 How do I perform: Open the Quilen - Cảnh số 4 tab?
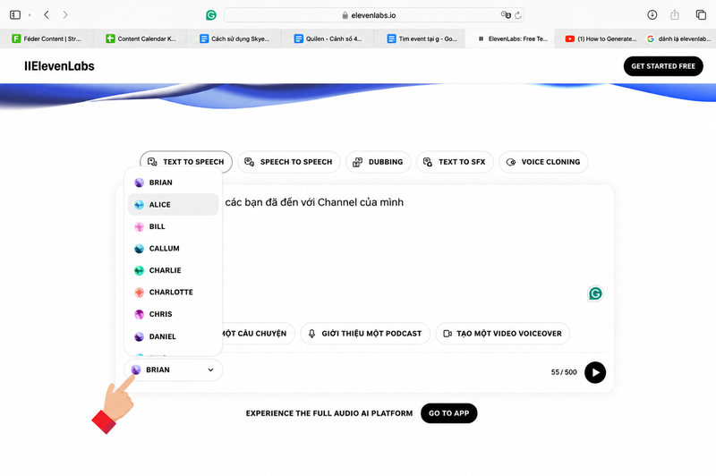pyautogui.click(x=328, y=38)
